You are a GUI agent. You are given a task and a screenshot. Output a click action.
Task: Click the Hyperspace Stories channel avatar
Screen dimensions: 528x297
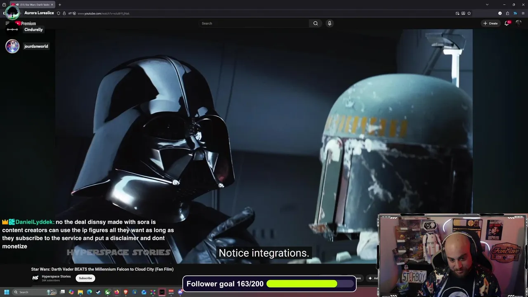pos(35,278)
